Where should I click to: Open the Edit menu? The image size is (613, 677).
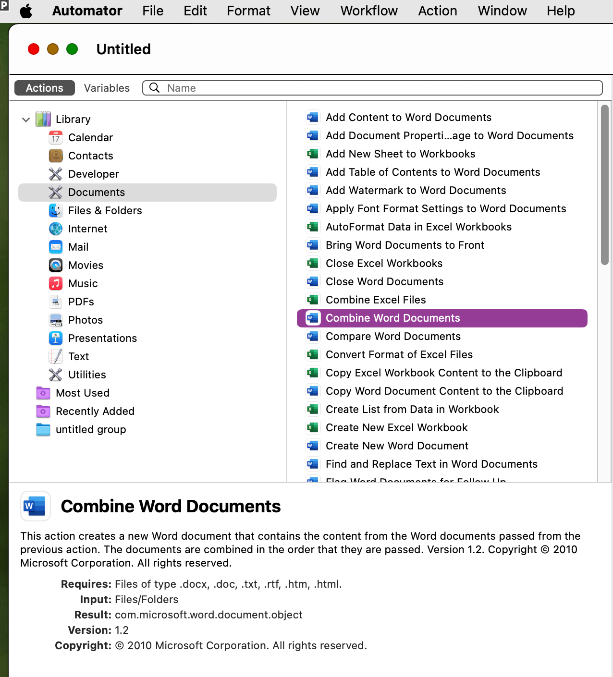(195, 11)
